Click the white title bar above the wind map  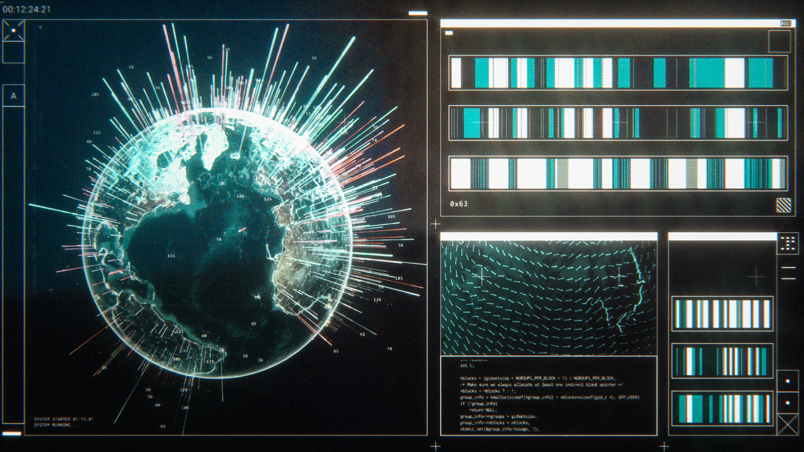pyautogui.click(x=549, y=237)
